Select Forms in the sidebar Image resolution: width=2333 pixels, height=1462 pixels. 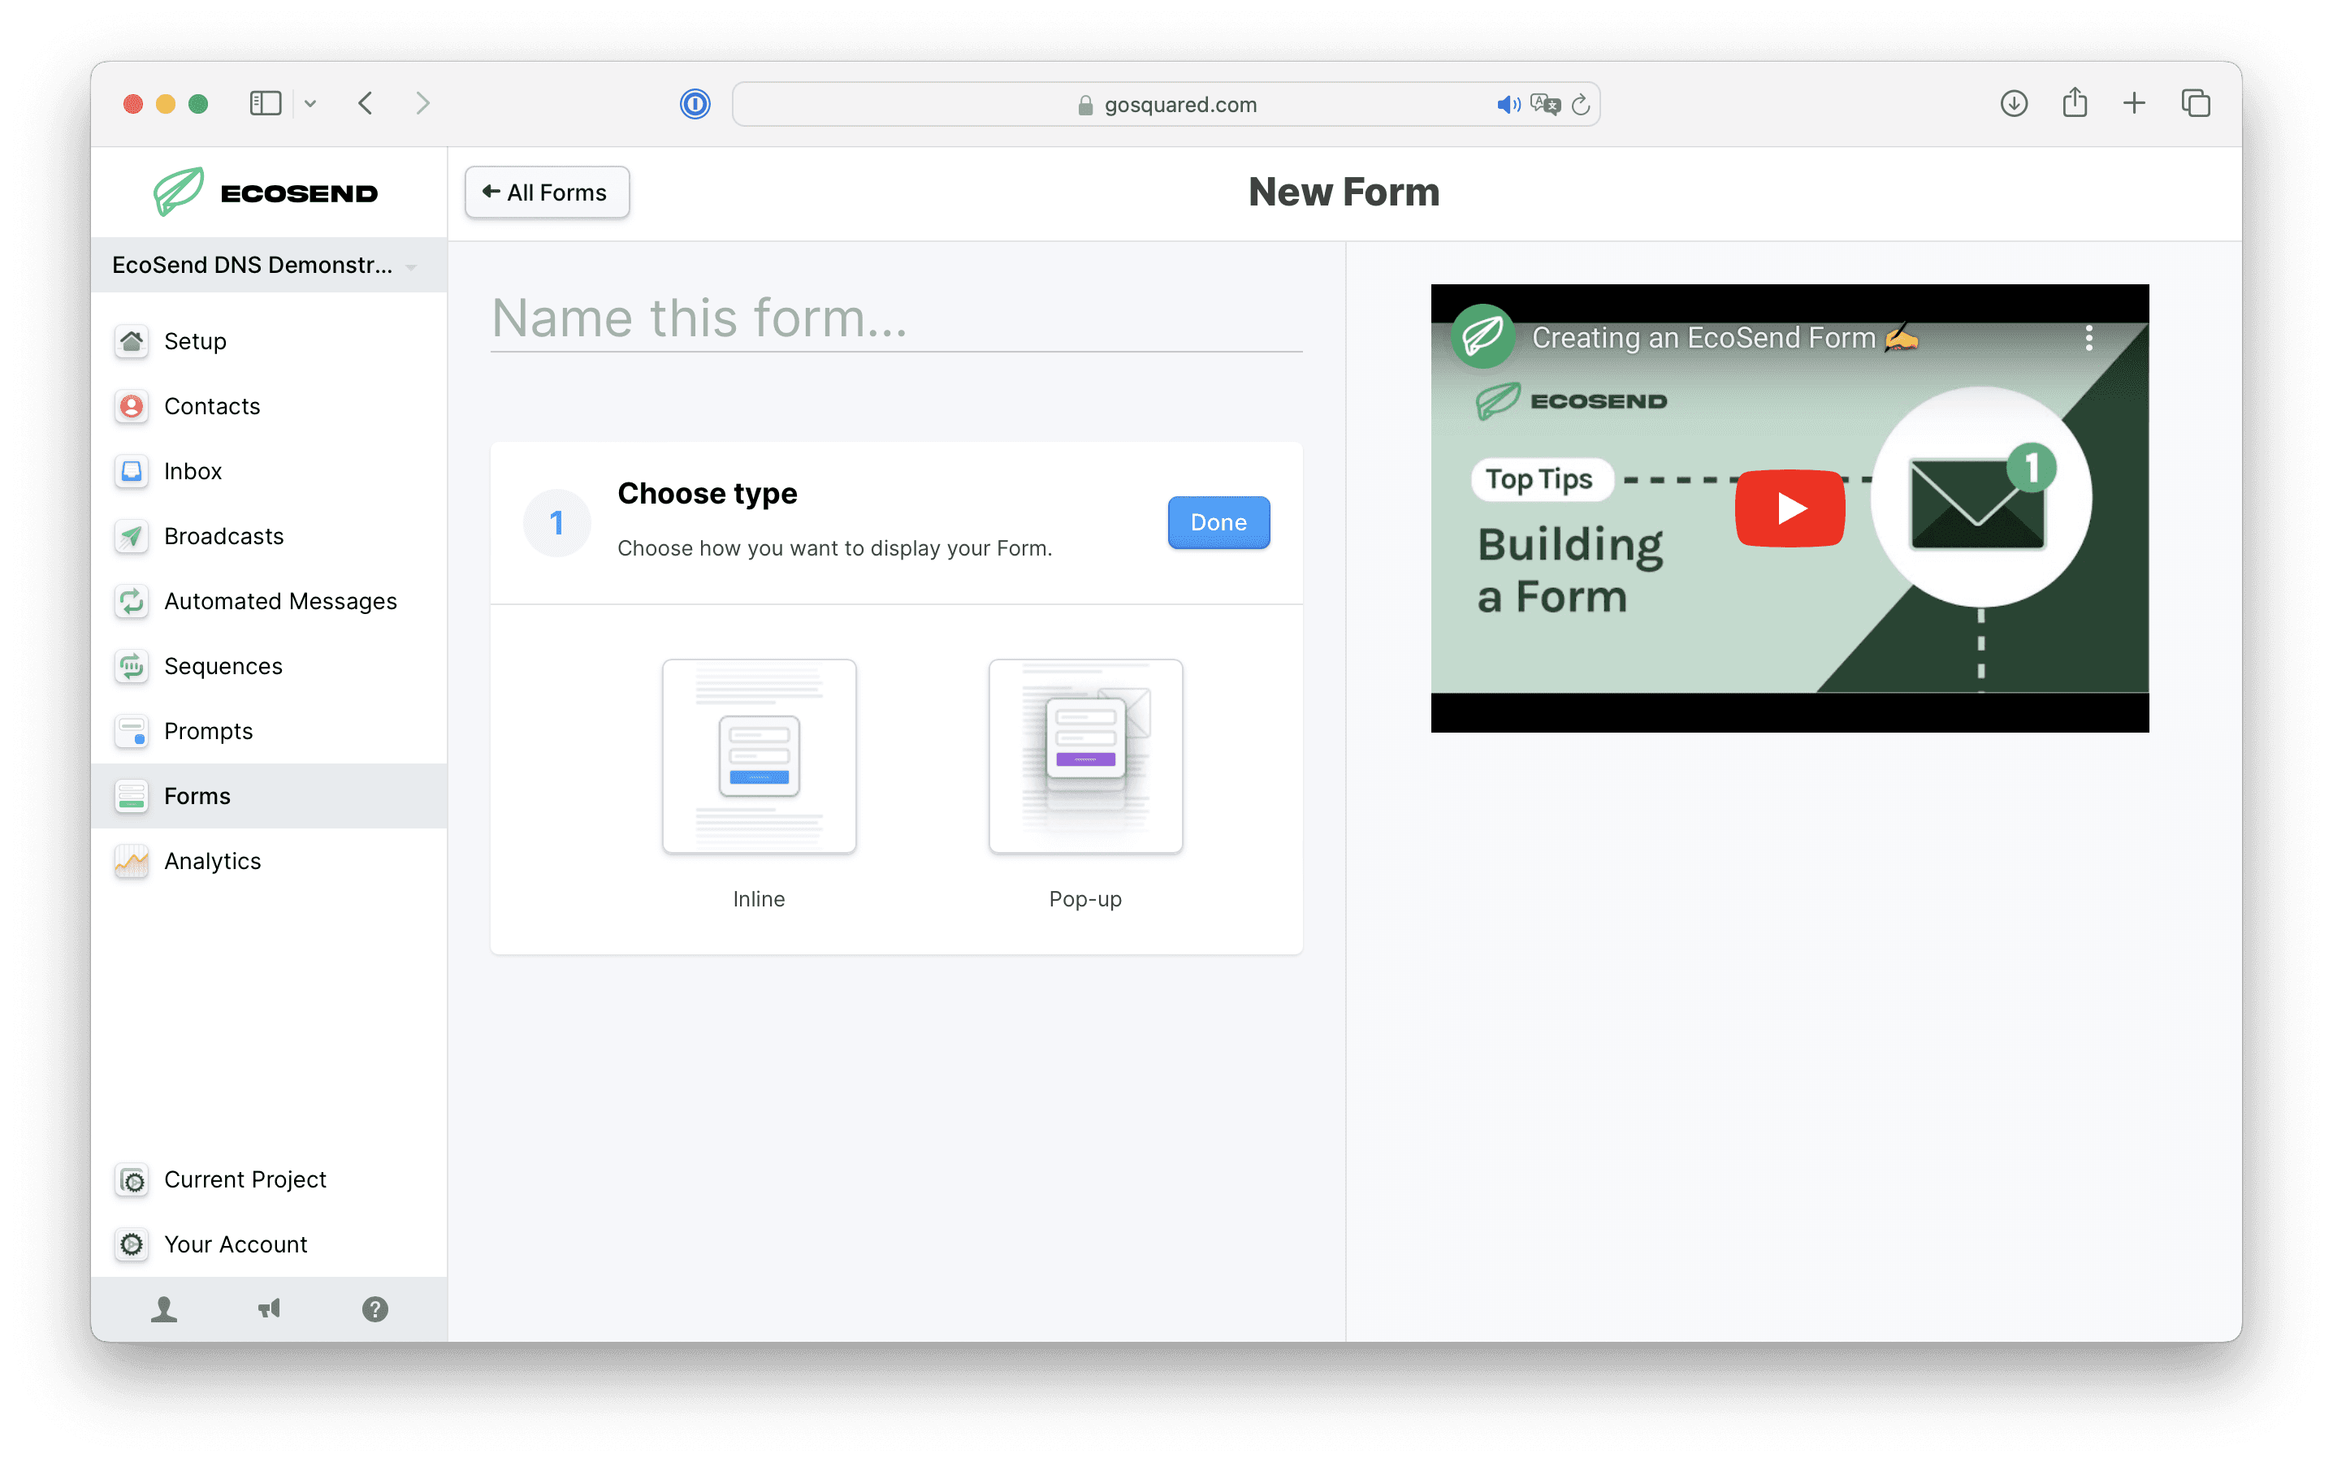[269, 796]
